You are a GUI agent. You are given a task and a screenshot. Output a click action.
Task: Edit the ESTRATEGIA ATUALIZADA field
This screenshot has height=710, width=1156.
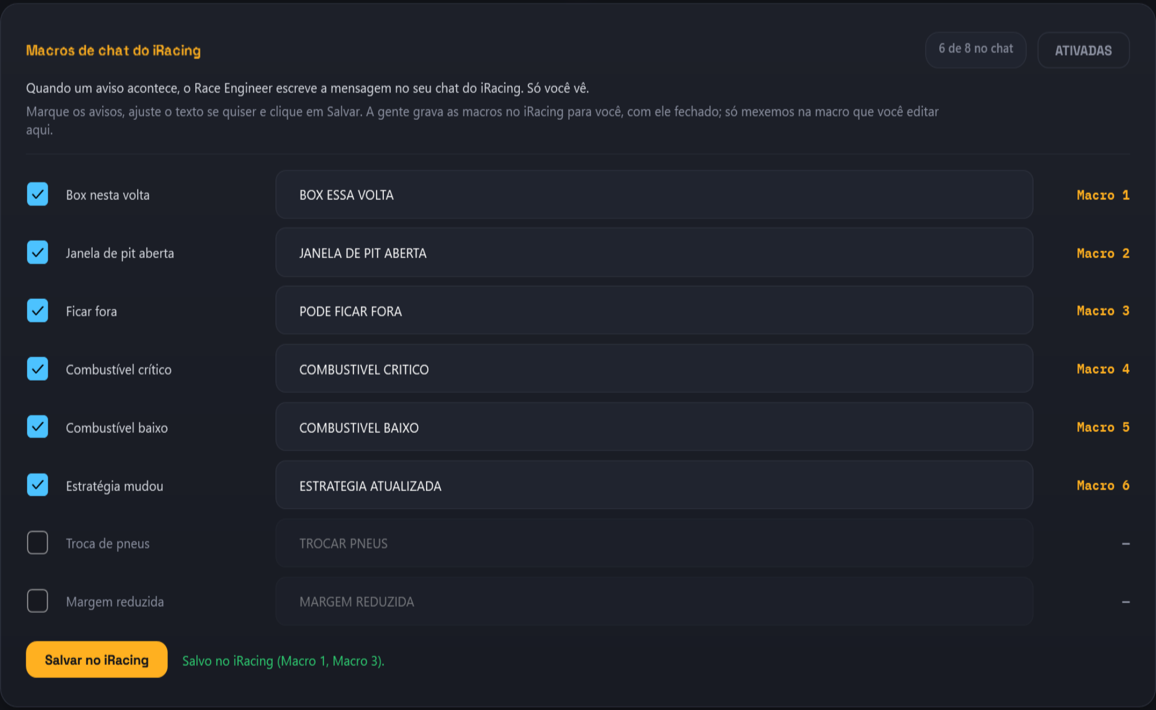(654, 485)
